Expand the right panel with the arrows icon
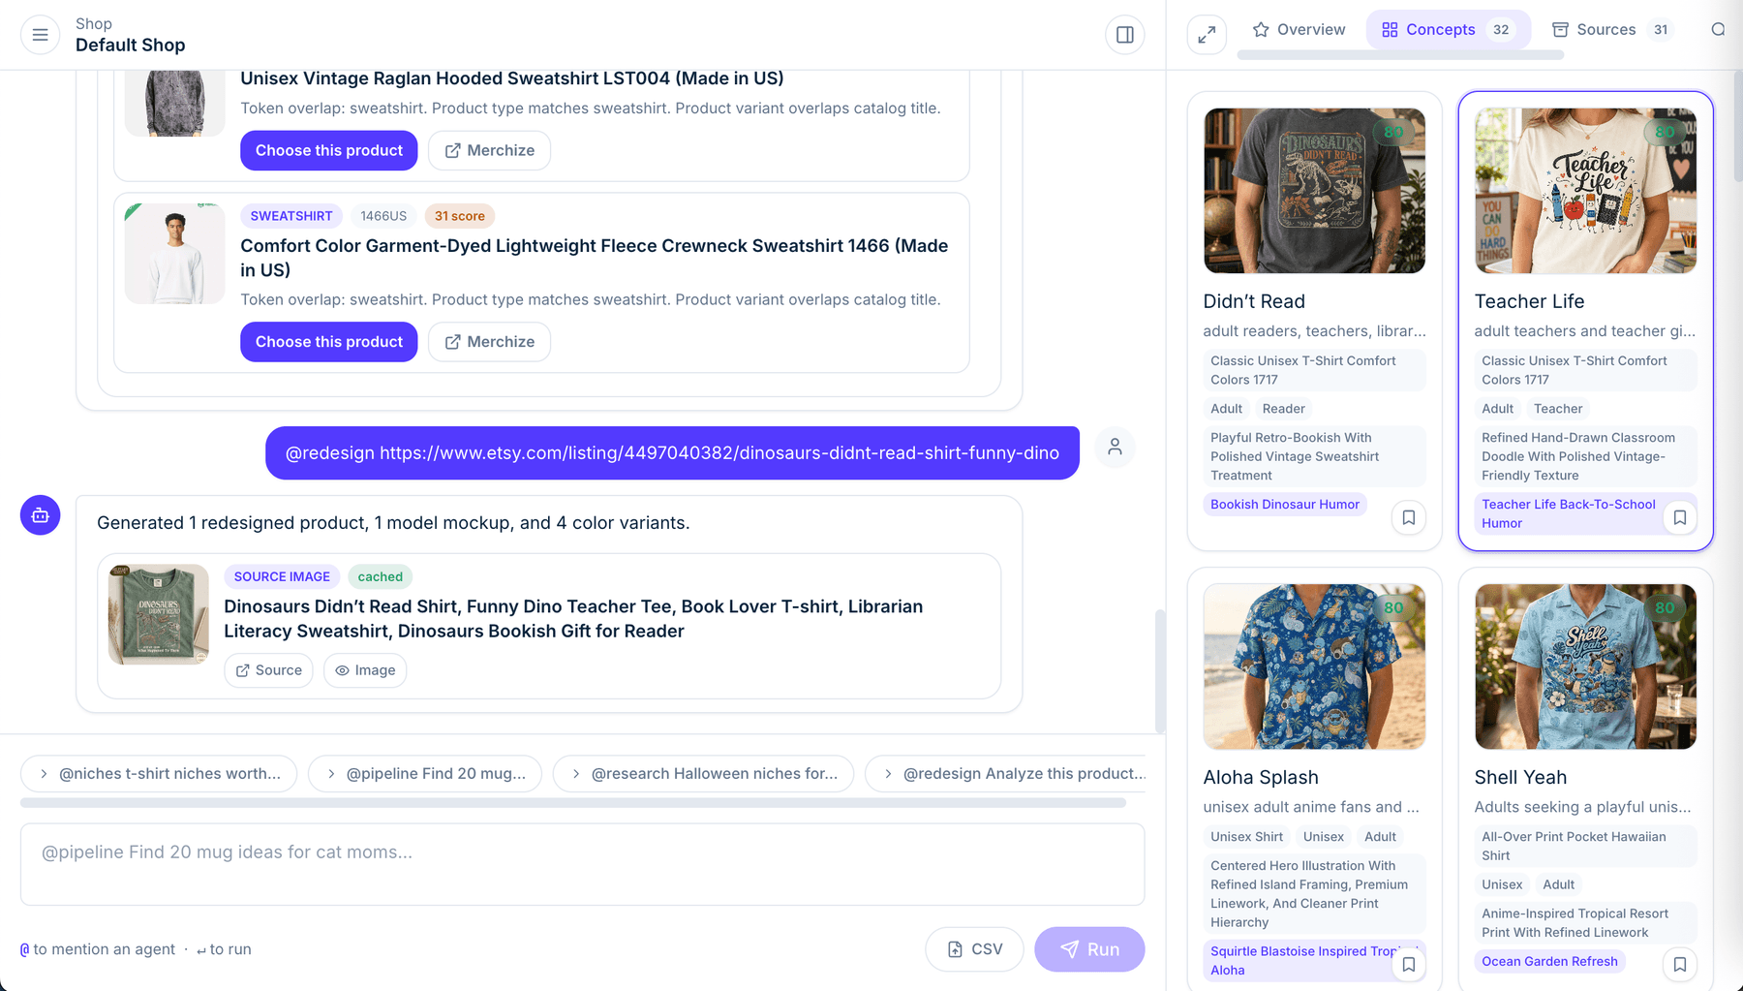Viewport: 1743px width, 991px height. coord(1207,35)
